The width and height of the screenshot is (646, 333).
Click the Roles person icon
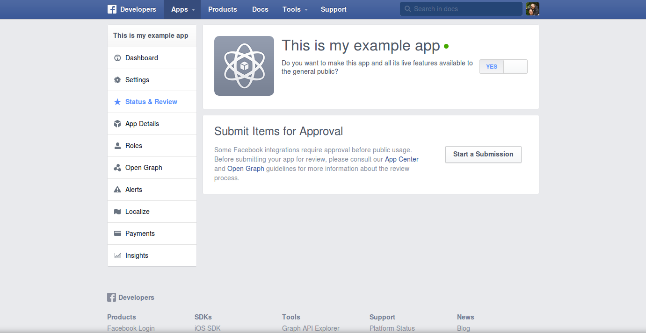[x=117, y=146]
